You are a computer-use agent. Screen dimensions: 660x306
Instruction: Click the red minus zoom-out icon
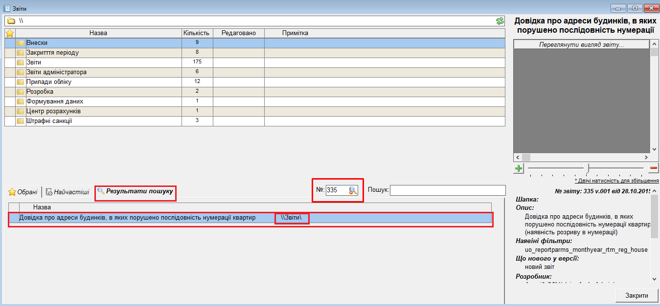click(653, 168)
